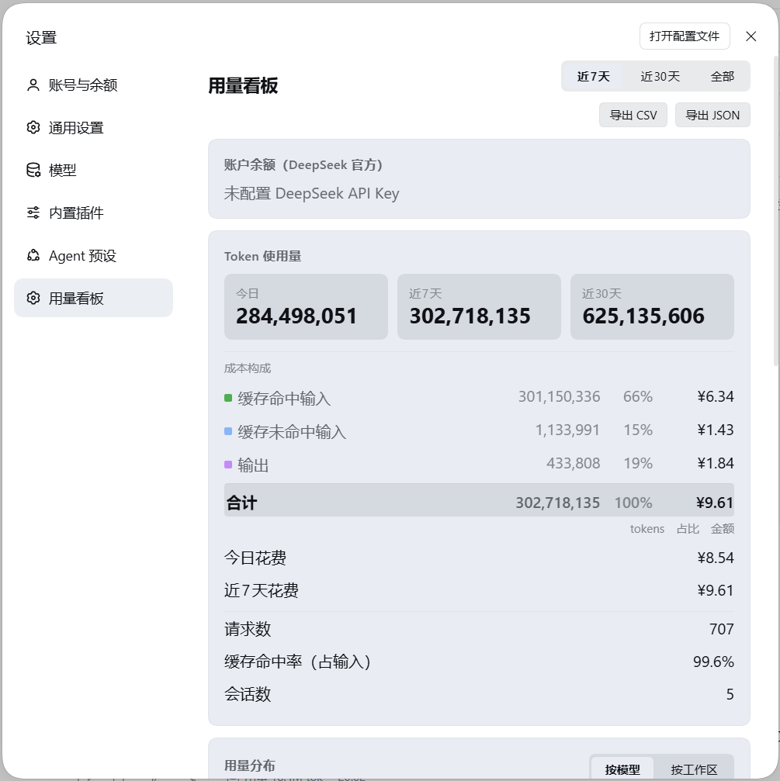Screen dimensions: 780x781
Task: Click the gear icon beside 用量看板
Action: pyautogui.click(x=33, y=298)
